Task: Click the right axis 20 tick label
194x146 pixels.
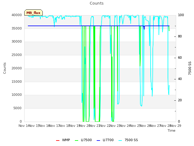Action: (x=180, y=100)
